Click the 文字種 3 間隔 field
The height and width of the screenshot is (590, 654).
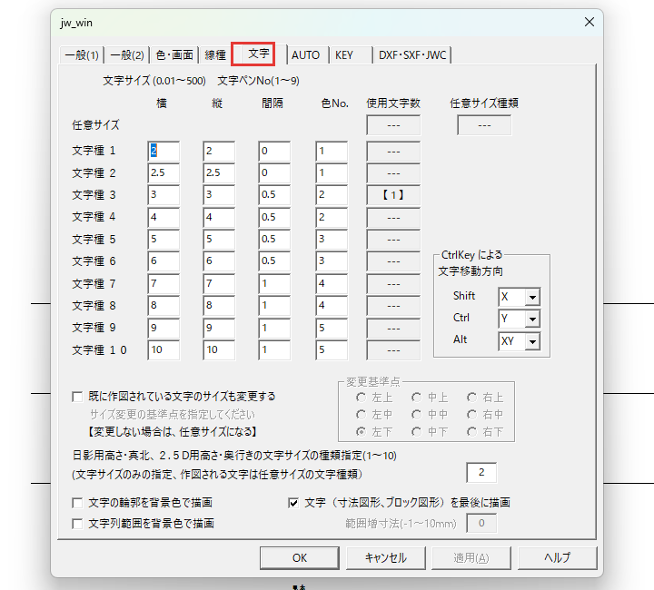pos(274,195)
